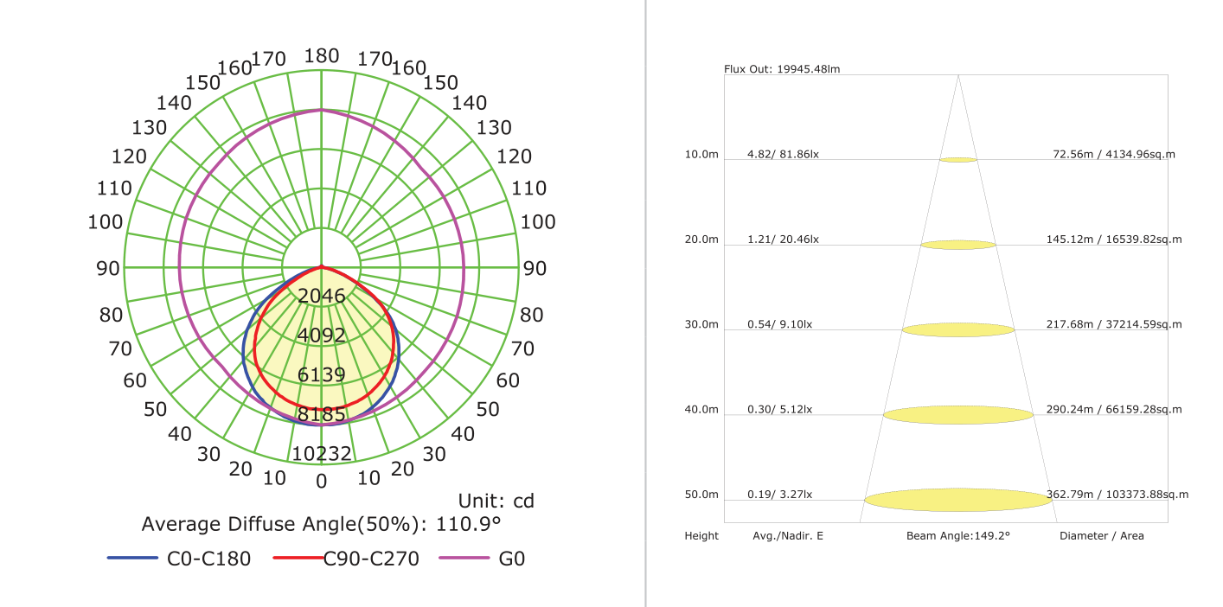The width and height of the screenshot is (1223, 607).
Task: Click the '4.82/ 81.86lx' value
Action: [783, 154]
